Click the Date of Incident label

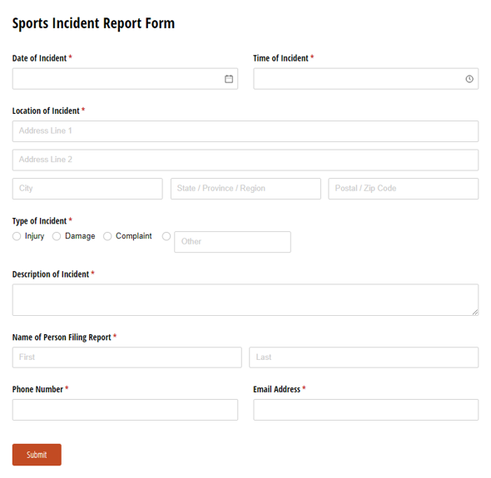[x=39, y=58]
